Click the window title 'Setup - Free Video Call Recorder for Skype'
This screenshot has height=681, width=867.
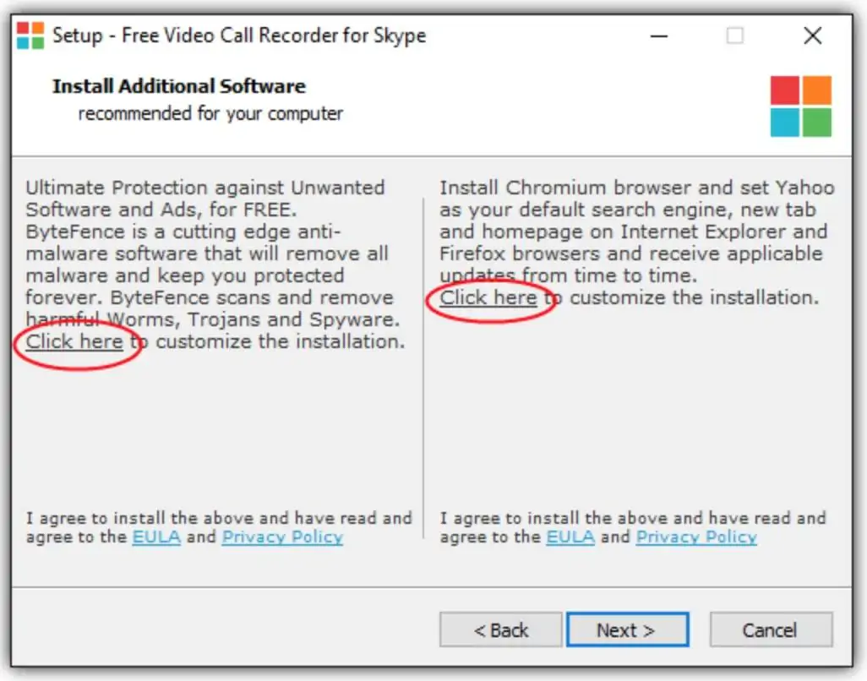239,36
